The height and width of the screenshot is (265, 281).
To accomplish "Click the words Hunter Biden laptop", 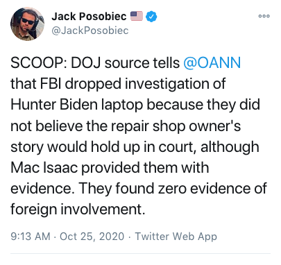I will click(x=77, y=105).
